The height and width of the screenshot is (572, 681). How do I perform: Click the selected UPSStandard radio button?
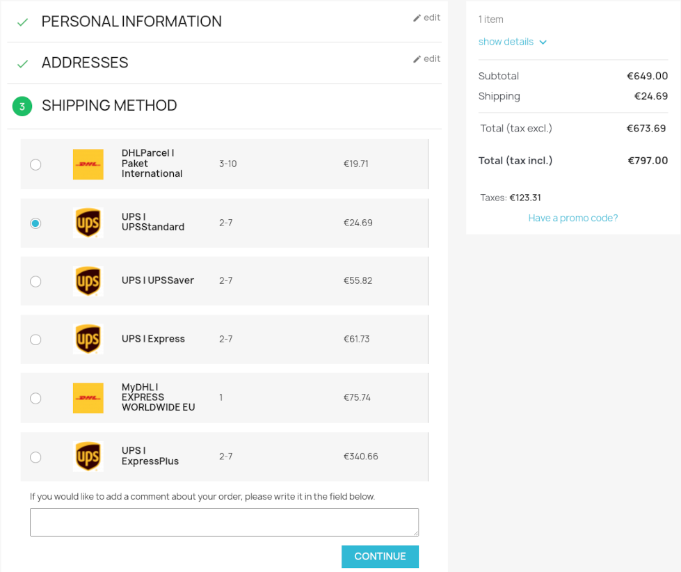coord(35,223)
